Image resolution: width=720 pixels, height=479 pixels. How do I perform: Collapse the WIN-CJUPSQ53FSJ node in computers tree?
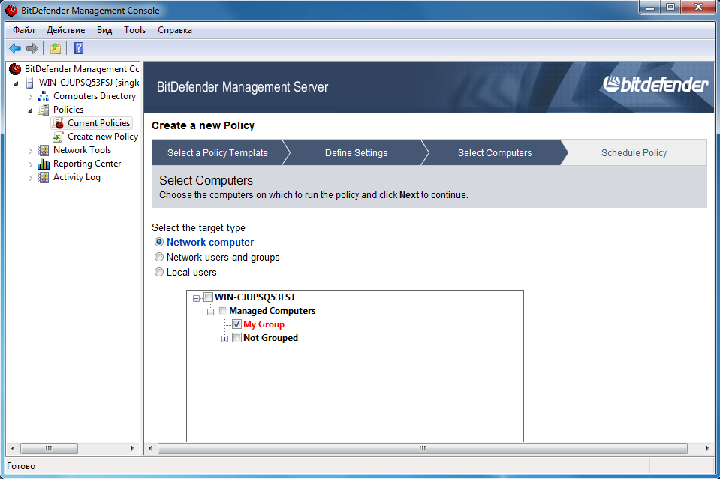[196, 298]
